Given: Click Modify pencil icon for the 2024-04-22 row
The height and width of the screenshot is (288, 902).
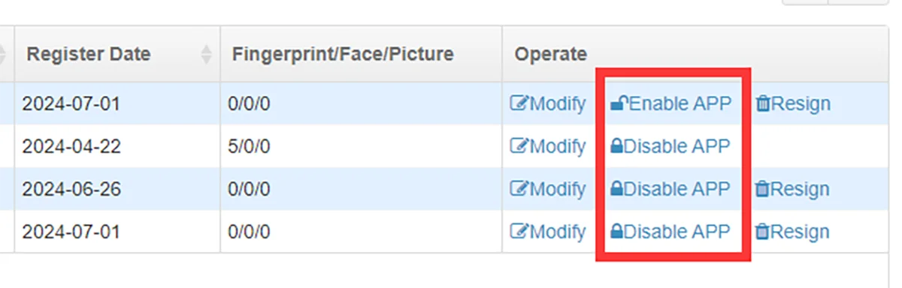Looking at the screenshot, I should [519, 146].
